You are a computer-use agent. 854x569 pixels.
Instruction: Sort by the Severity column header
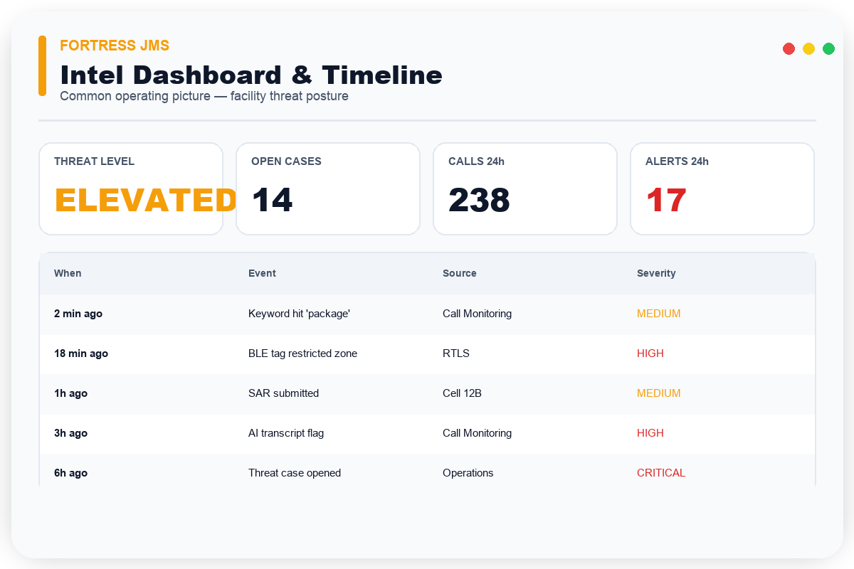656,273
